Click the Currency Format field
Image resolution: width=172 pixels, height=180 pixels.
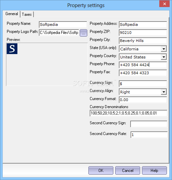tap(143, 100)
